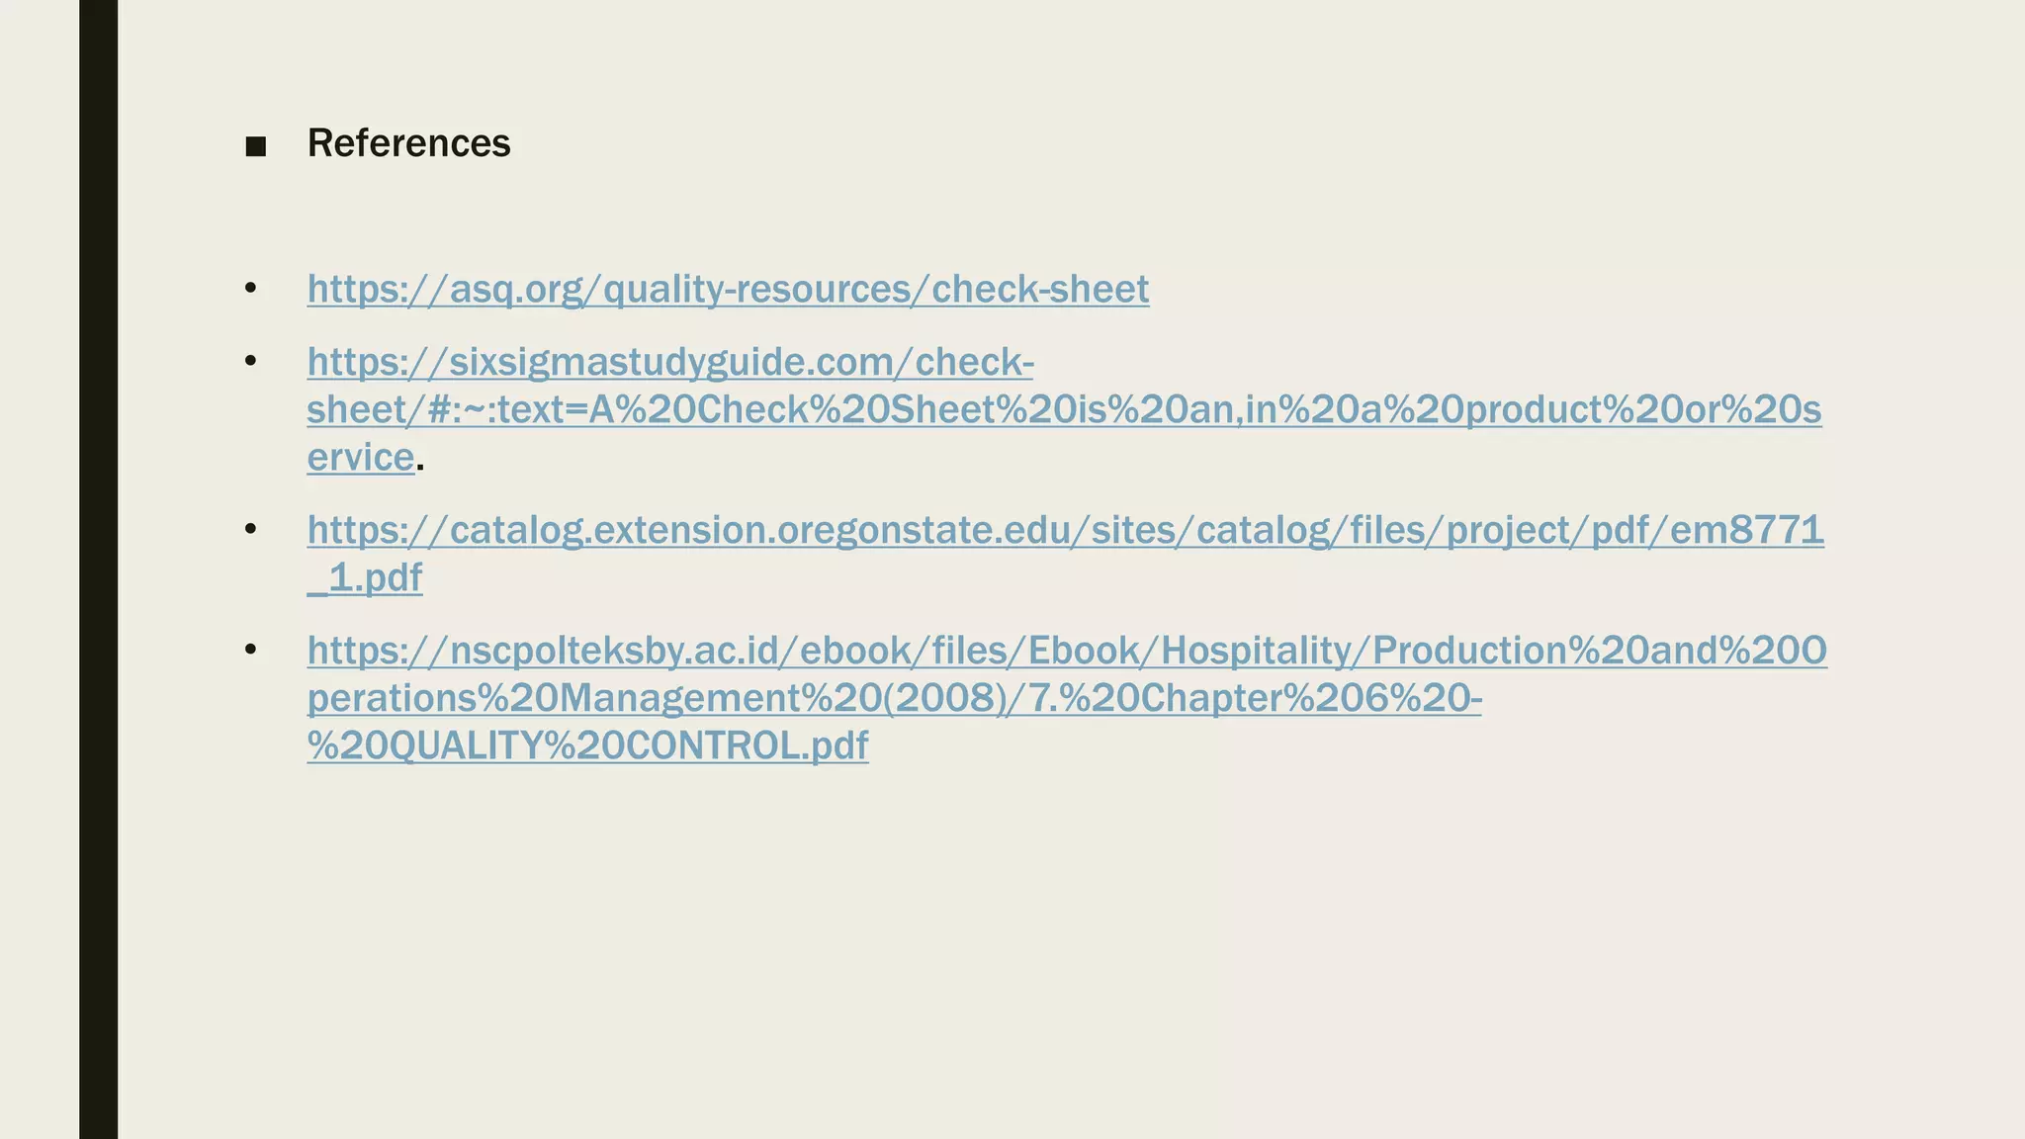Viewport: 2025px width, 1139px height.
Task: Open the asq.org check-sheet link
Action: point(728,289)
